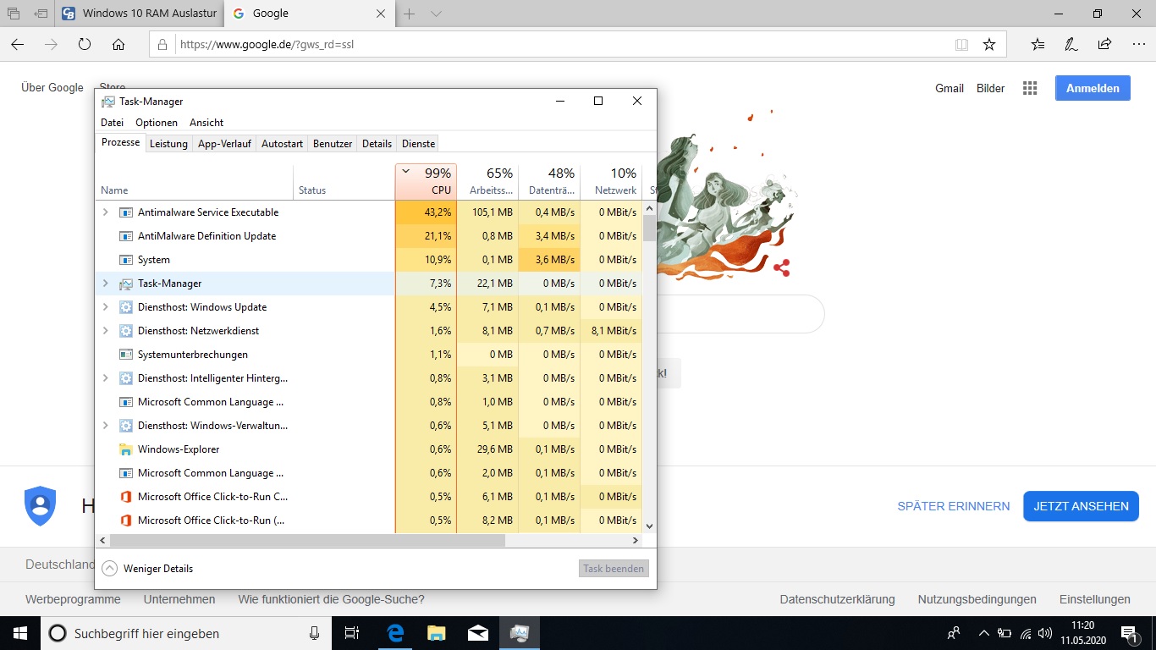
Task: Open the Windows Start menu
Action: (19, 633)
